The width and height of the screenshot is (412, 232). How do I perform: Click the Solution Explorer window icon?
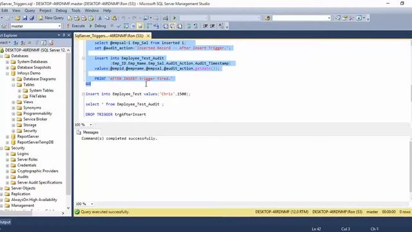pyautogui.click(x=337, y=18)
